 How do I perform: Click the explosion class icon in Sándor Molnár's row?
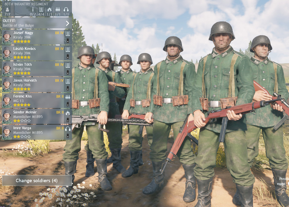pyautogui.click(x=68, y=113)
